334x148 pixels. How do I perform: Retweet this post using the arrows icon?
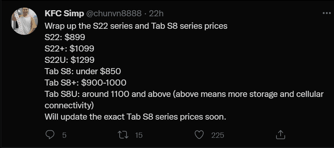tap(123, 135)
